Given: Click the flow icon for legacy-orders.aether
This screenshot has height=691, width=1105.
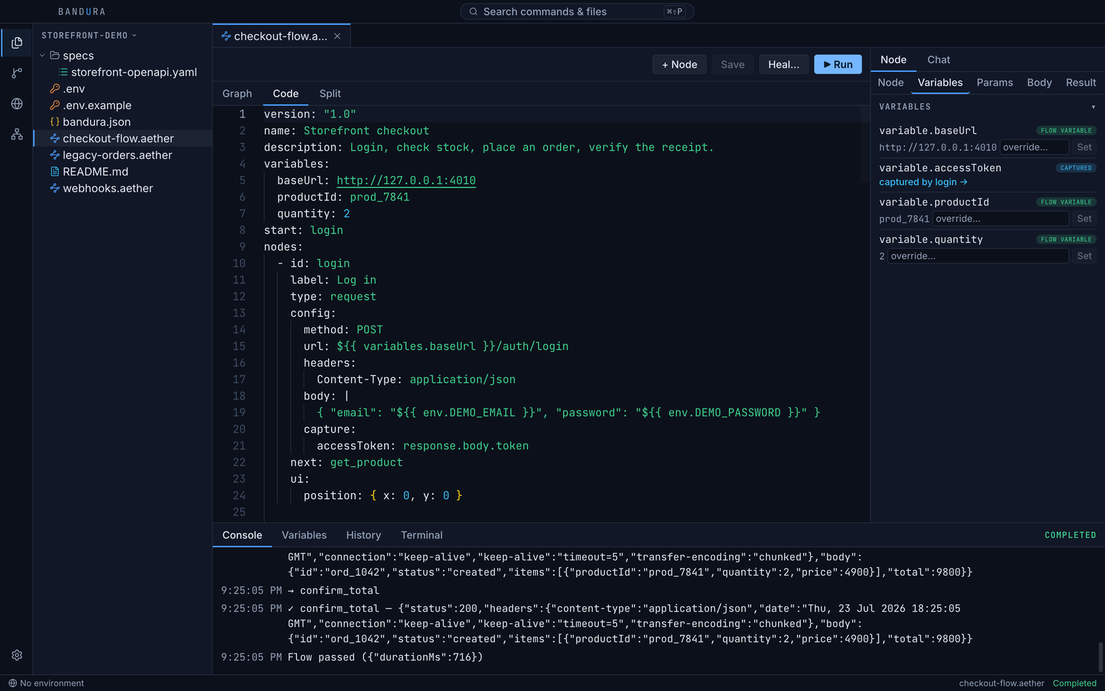Looking at the screenshot, I should [55, 155].
